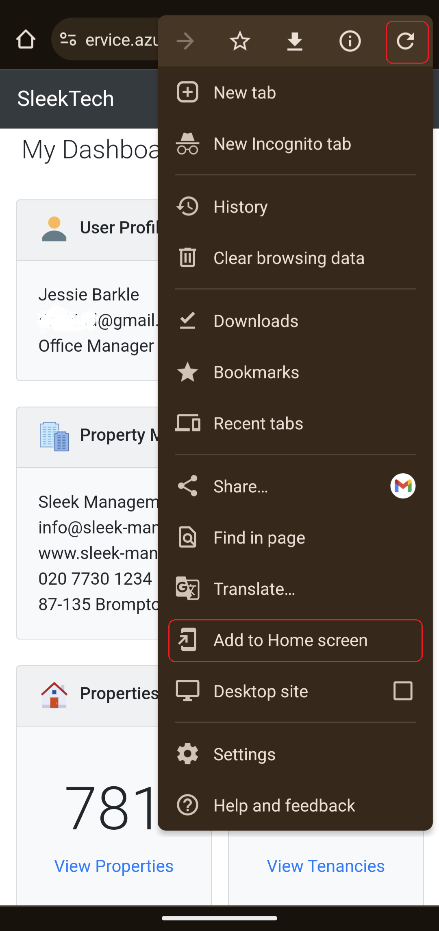Open site settings icon in address bar
Screen dimensions: 439x931
click(68, 39)
